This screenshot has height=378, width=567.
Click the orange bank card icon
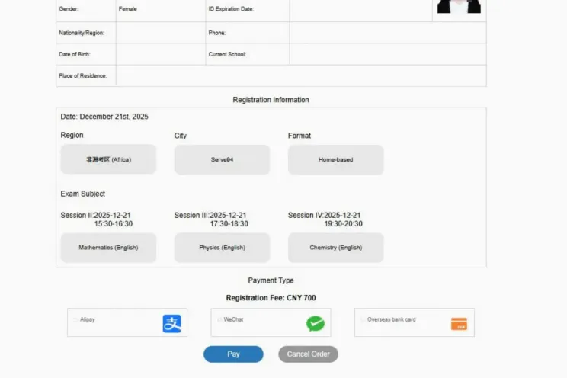(459, 324)
